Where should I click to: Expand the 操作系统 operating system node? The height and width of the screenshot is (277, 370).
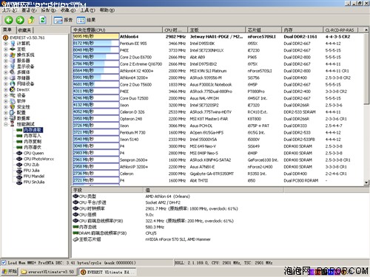click(6, 55)
